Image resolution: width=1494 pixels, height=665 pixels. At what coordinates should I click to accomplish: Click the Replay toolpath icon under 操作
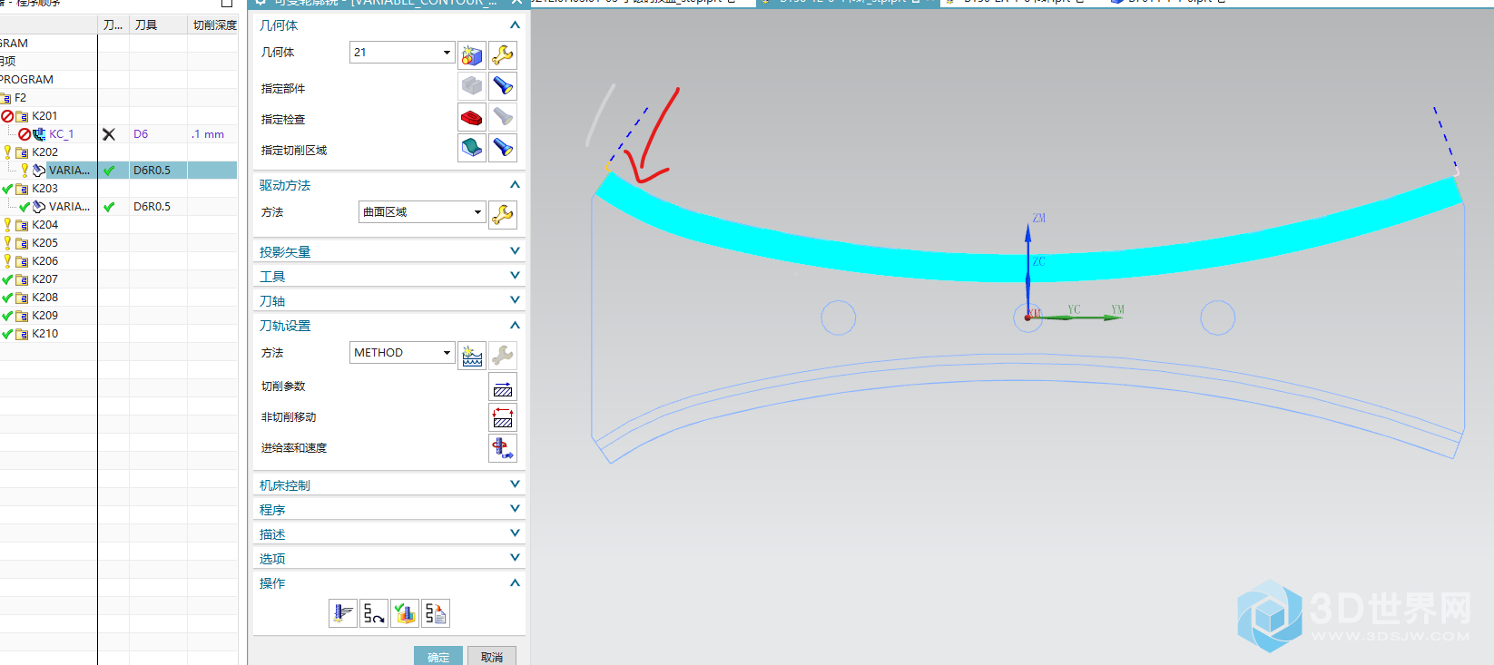click(374, 614)
